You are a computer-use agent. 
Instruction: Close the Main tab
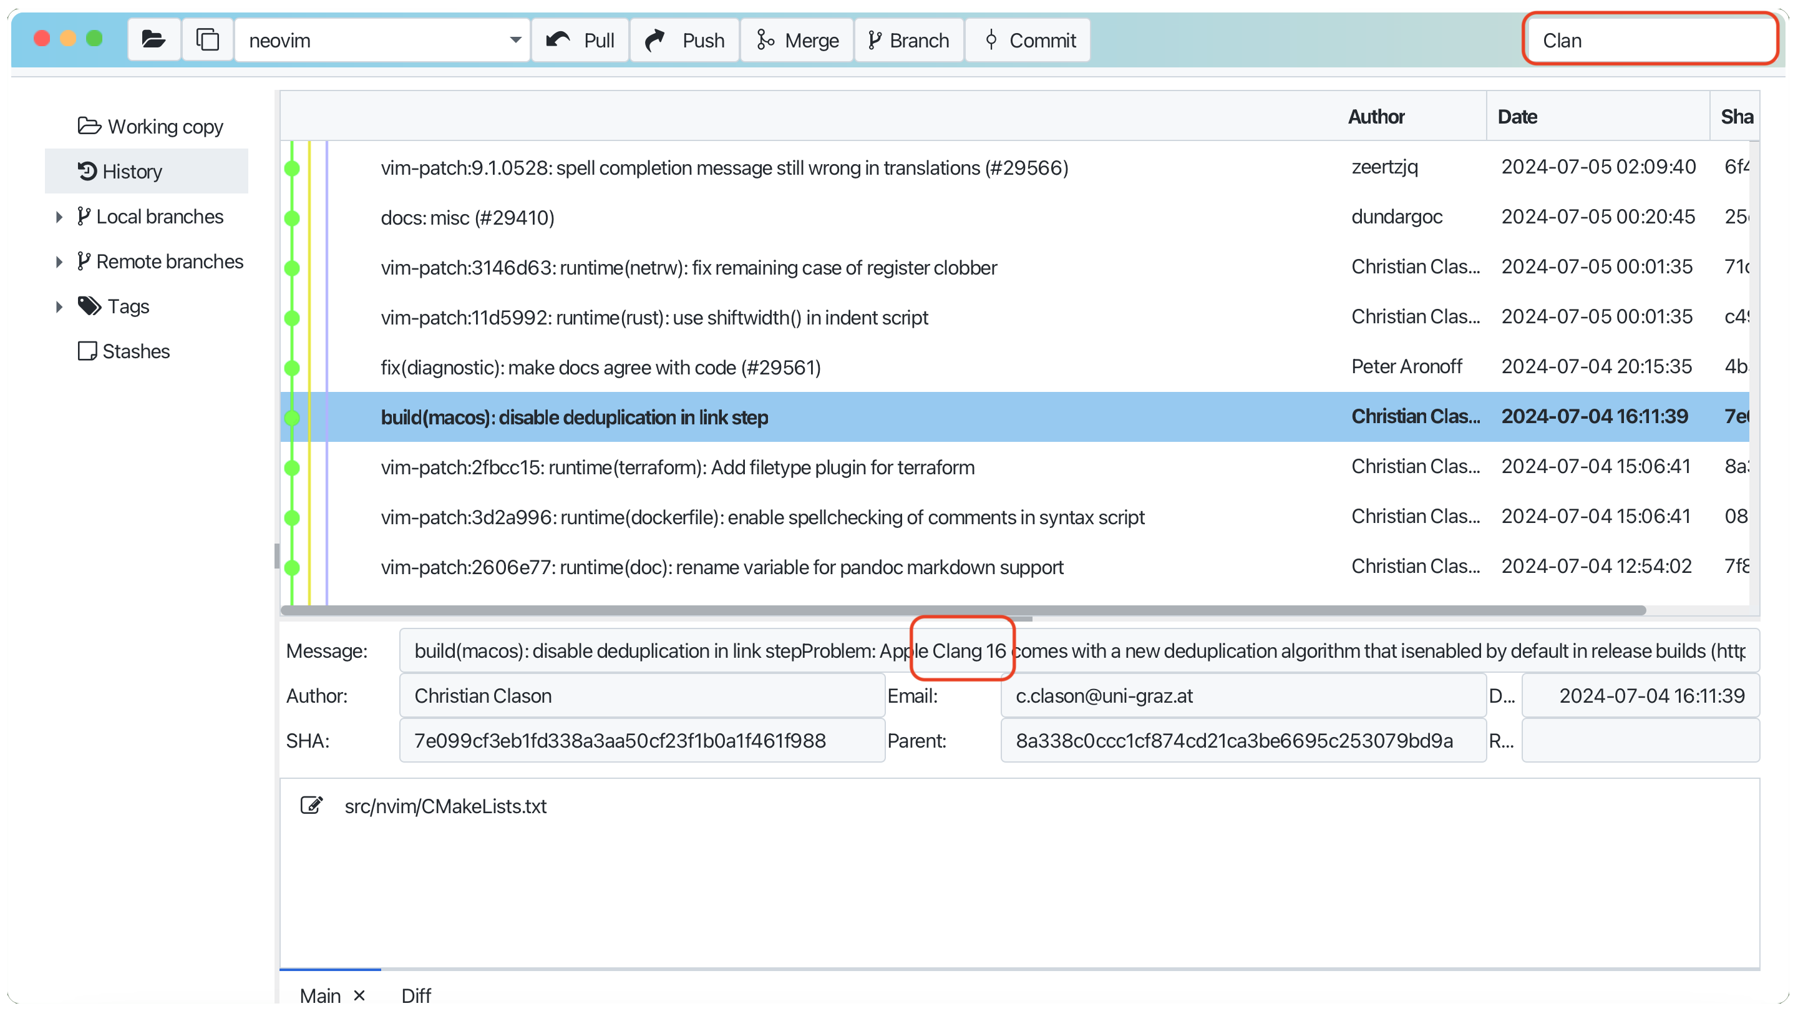click(x=359, y=994)
